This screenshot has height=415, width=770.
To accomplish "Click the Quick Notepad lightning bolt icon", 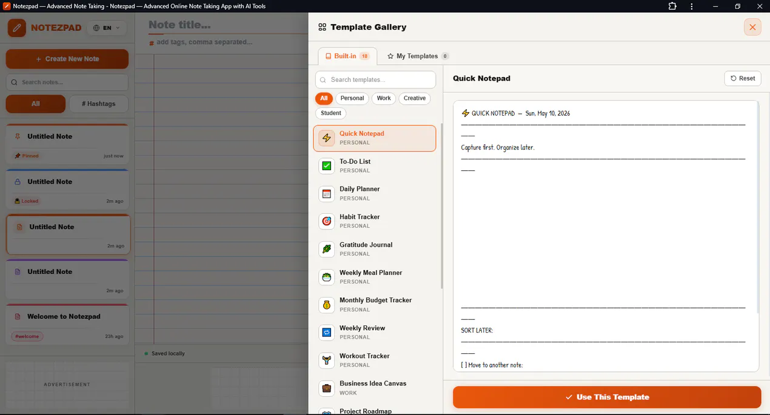I will click(x=327, y=138).
